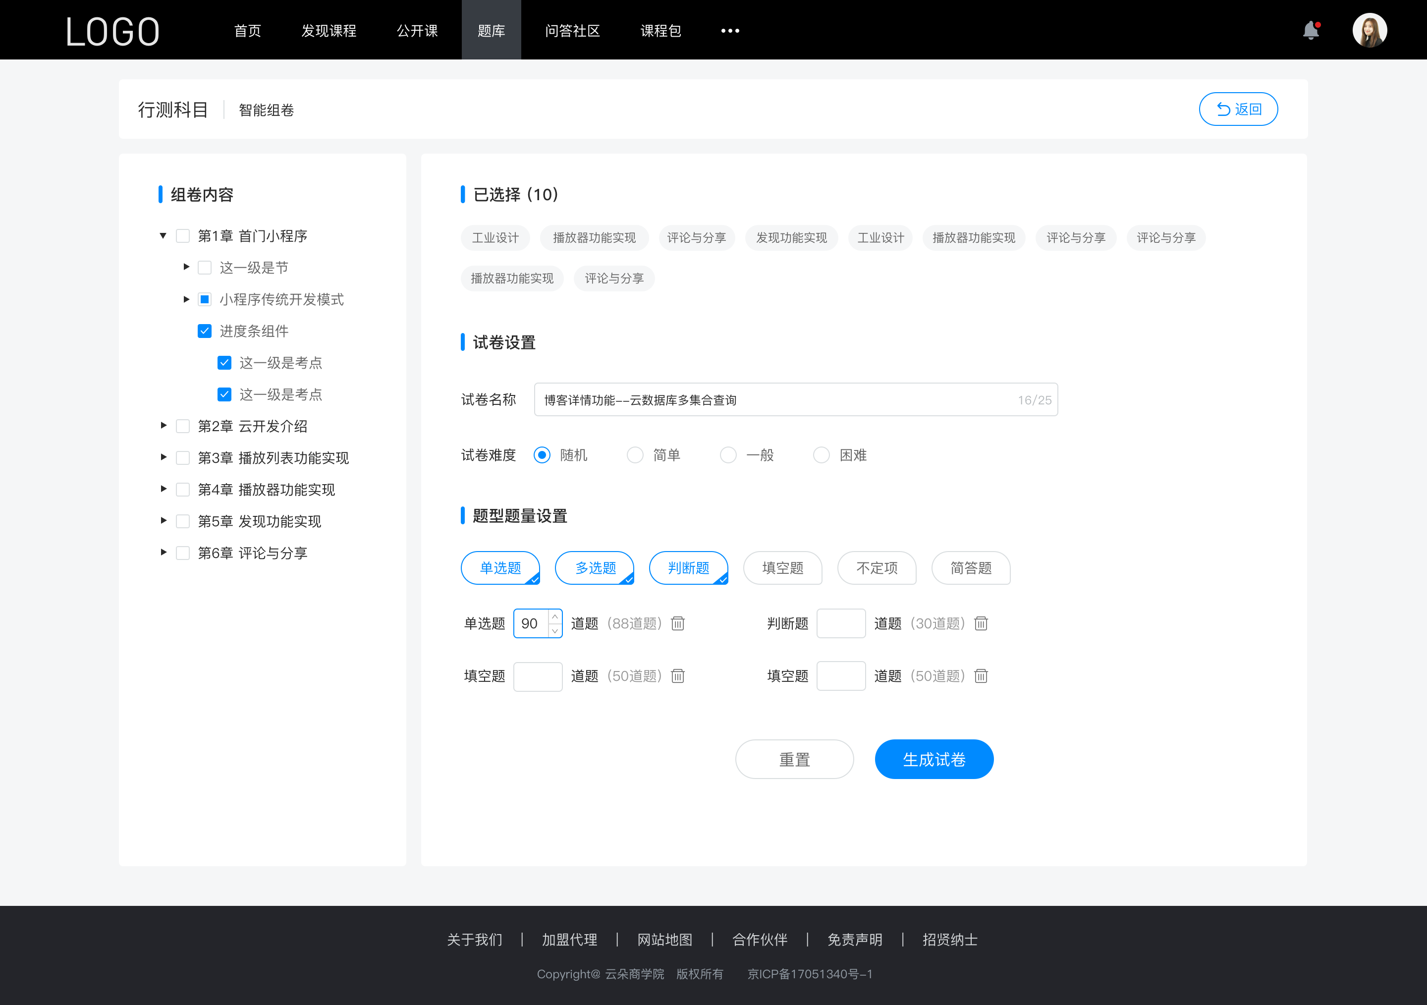The image size is (1427, 1005).
Task: Expand the 第5章 发现功能实现 section
Action: (161, 520)
